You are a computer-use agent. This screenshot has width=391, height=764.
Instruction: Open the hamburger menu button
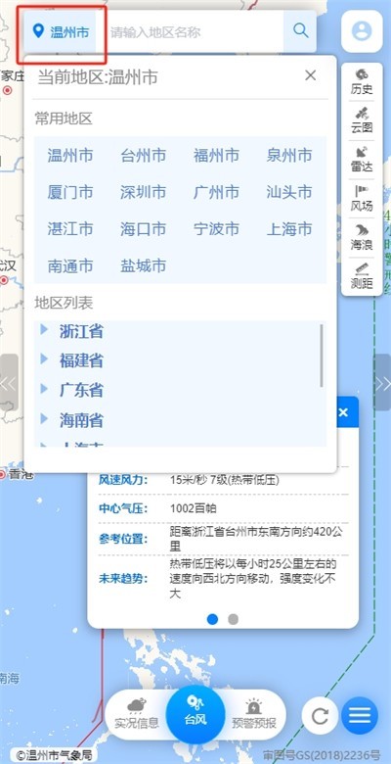coord(360,716)
